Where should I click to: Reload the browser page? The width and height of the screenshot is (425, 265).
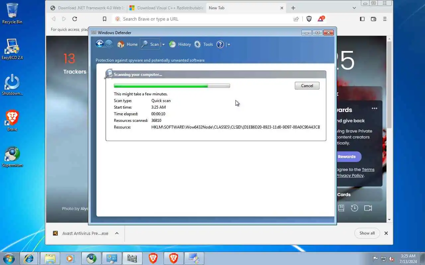pos(75,19)
